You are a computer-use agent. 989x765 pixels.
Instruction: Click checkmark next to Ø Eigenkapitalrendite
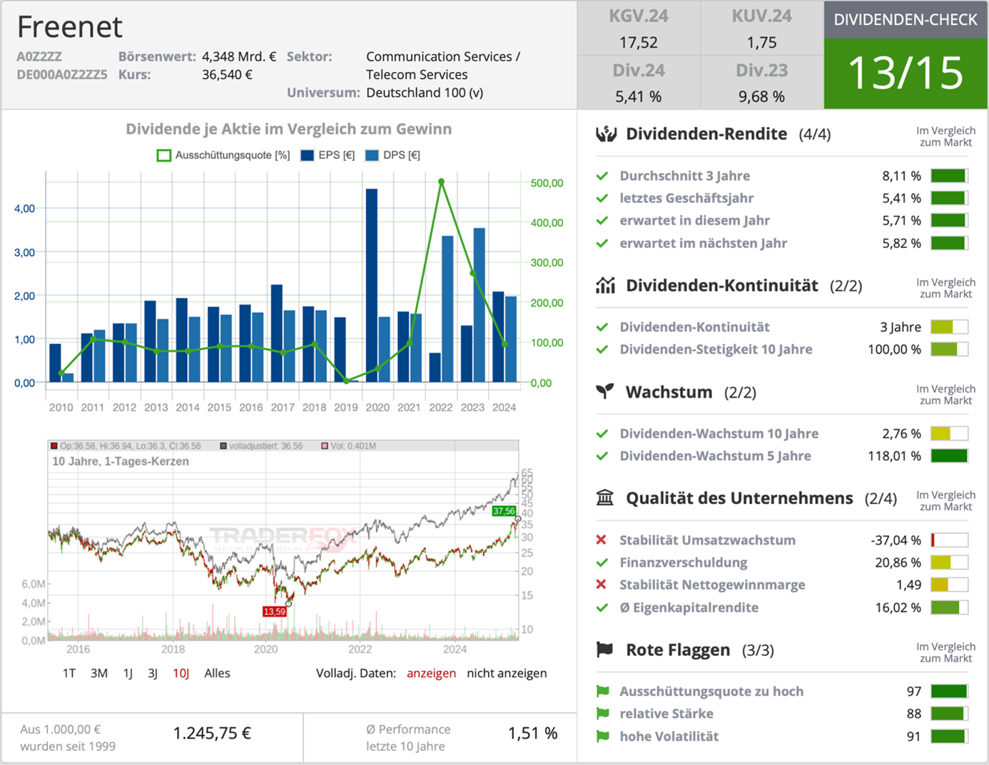tap(602, 607)
